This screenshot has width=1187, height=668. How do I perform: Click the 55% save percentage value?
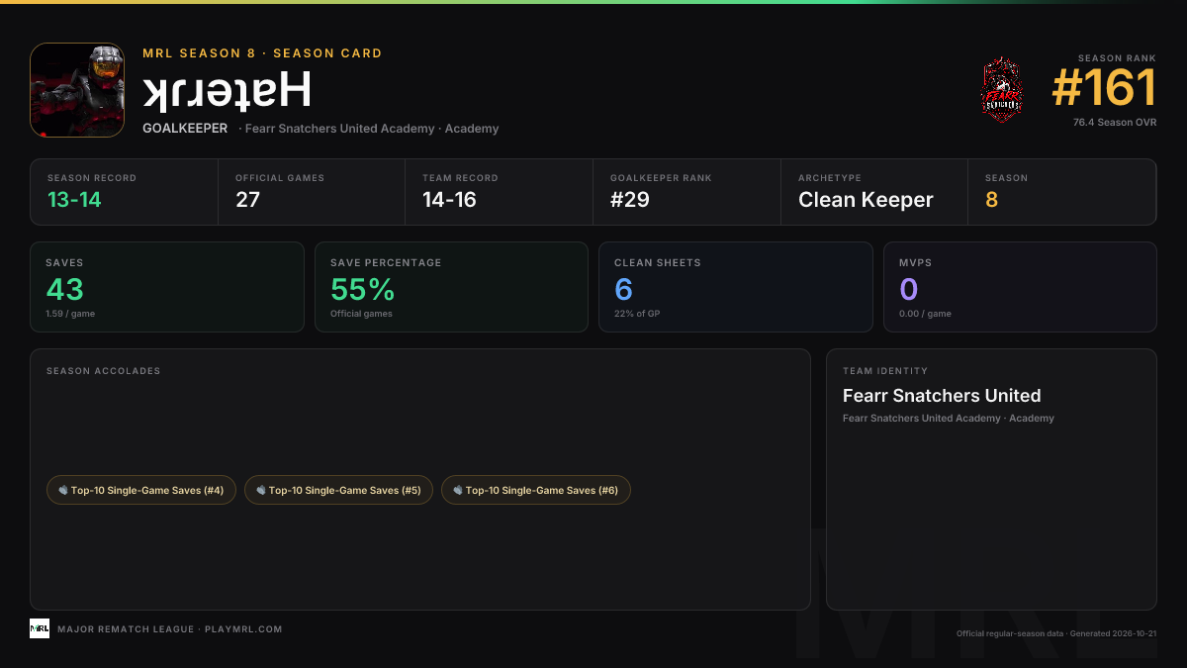coord(362,289)
